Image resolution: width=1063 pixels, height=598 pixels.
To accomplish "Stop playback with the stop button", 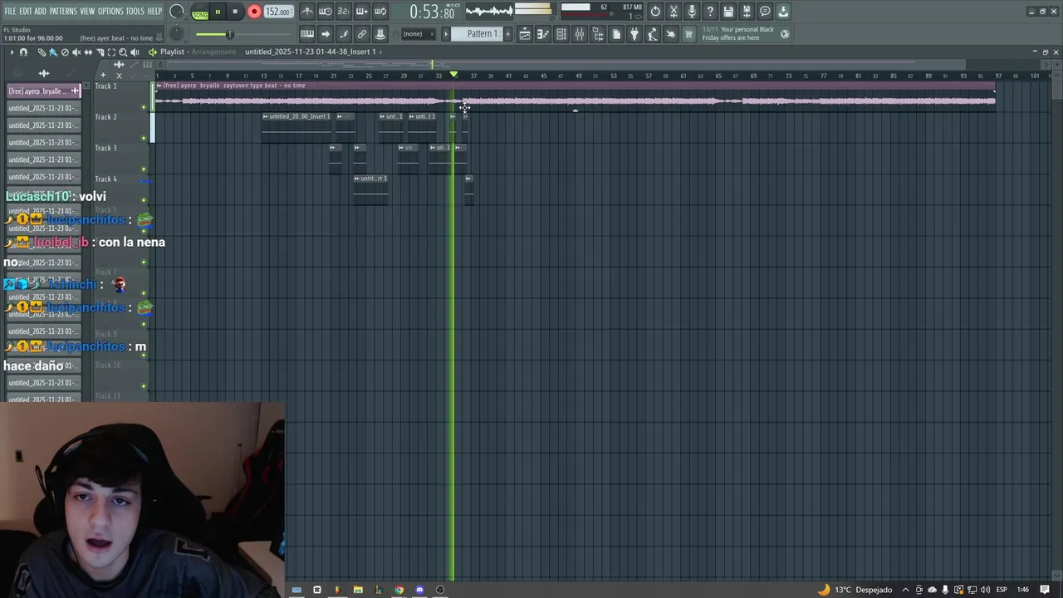I will coord(235,12).
